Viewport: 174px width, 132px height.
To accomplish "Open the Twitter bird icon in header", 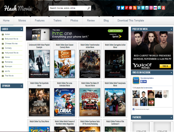I will 122,8.
